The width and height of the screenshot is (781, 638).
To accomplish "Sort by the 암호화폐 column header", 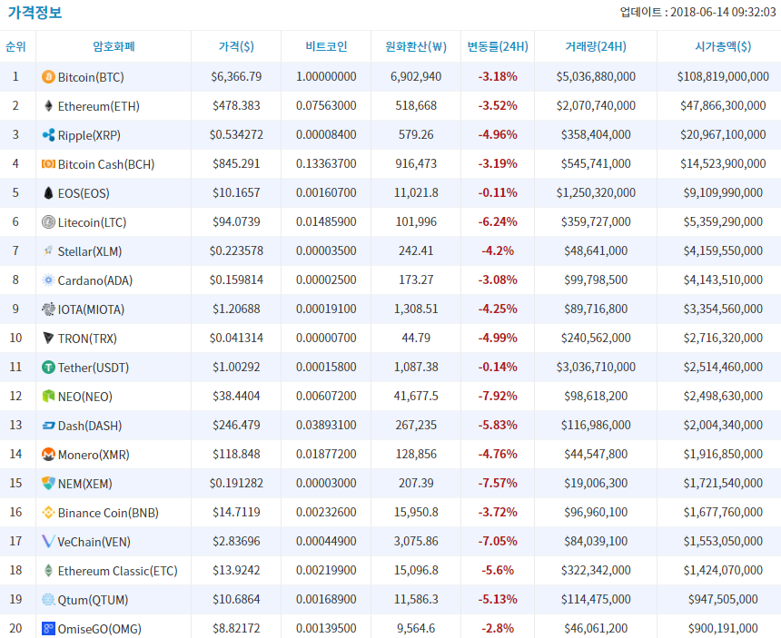I will [x=114, y=46].
